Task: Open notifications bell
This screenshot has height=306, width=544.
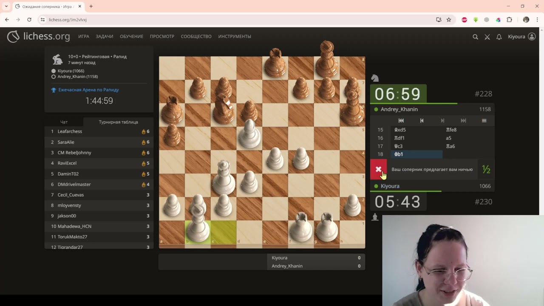Action: 499,37
